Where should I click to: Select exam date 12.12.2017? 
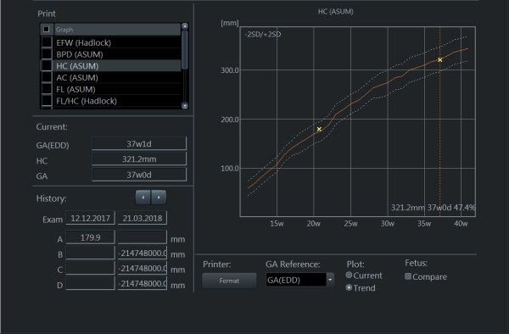tap(90, 218)
